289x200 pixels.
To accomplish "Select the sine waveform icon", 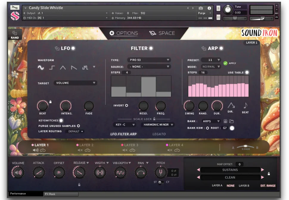I will click(41, 68).
